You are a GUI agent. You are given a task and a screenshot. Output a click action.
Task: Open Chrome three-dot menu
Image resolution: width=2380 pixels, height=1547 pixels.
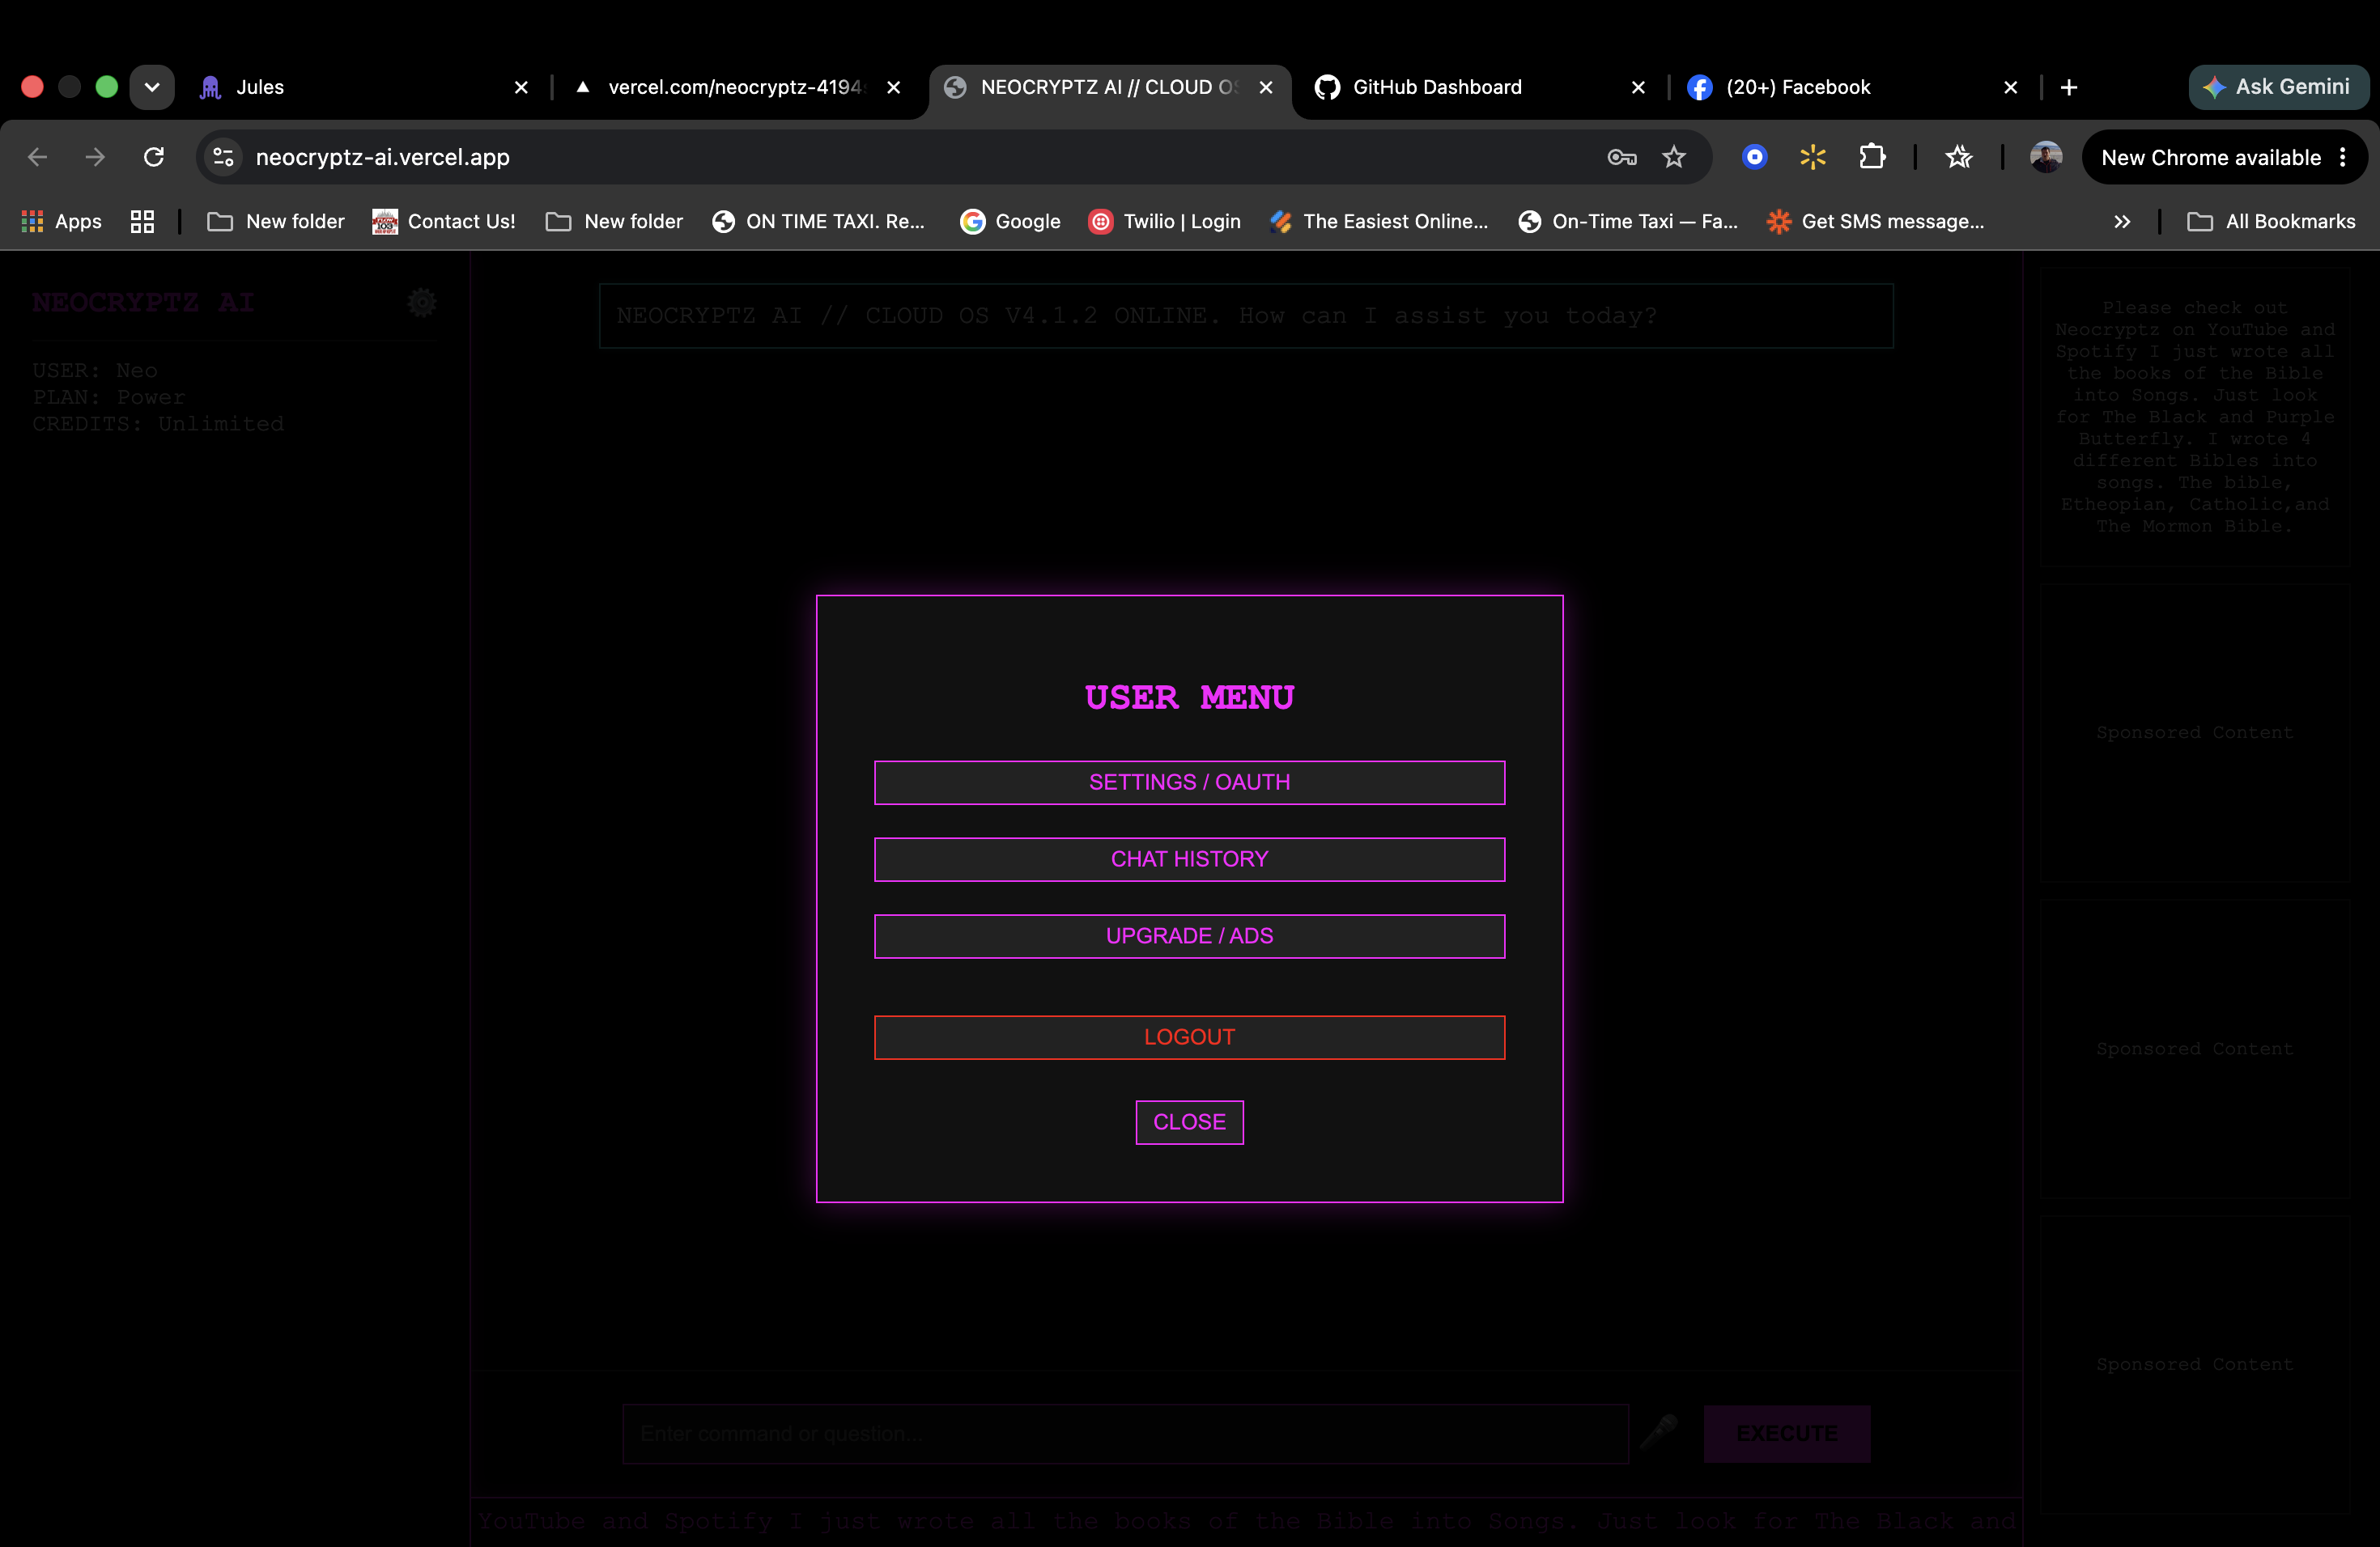(x=2343, y=157)
